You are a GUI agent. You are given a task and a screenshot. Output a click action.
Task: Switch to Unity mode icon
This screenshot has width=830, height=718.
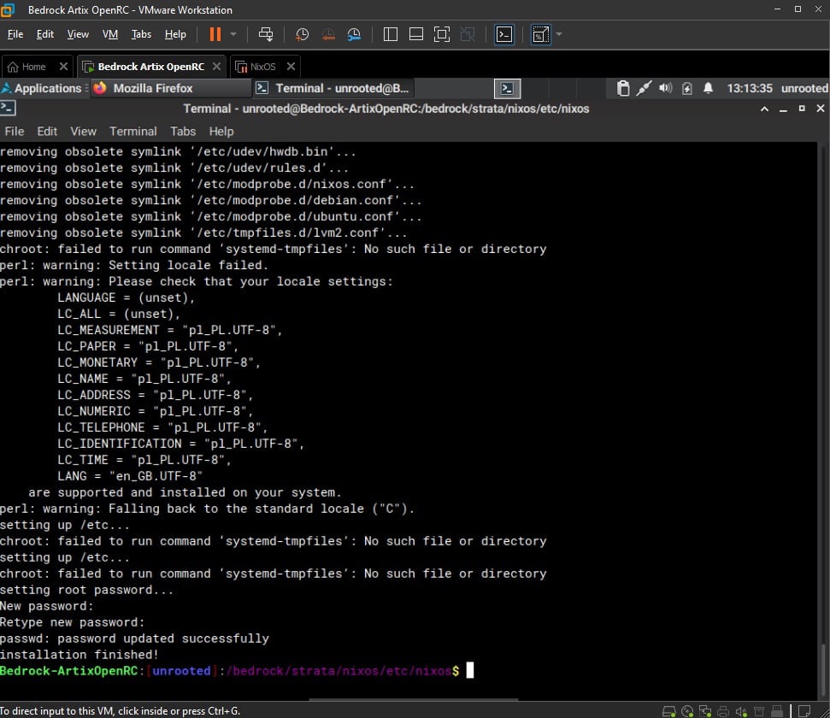coord(468,34)
